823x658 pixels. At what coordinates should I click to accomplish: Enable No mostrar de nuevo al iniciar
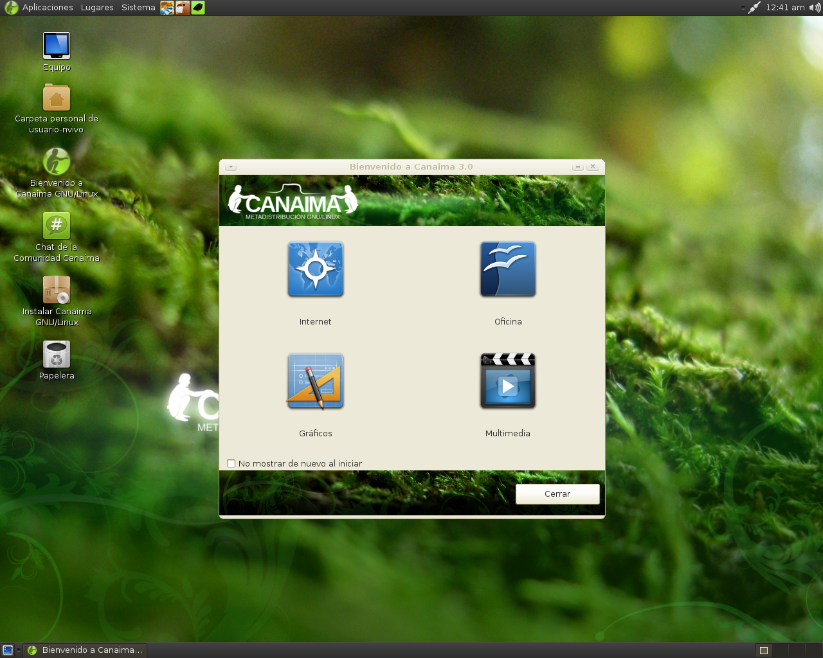(x=231, y=463)
